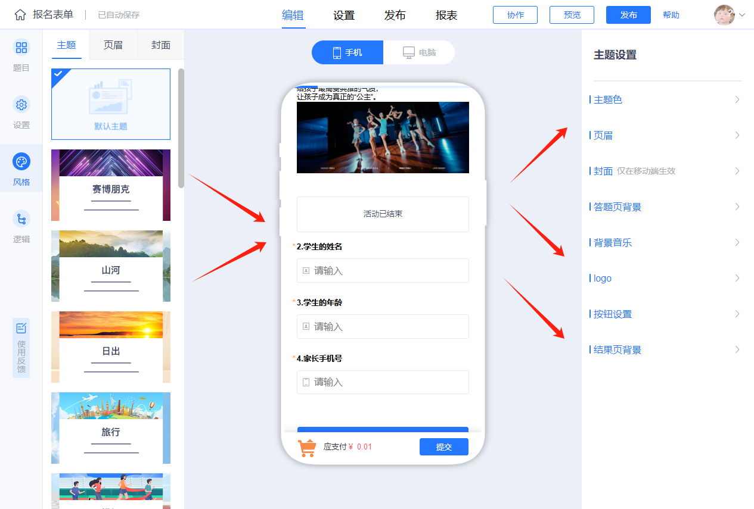Click the 活动已结束 box
This screenshot has width=754, height=509.
[x=383, y=214]
